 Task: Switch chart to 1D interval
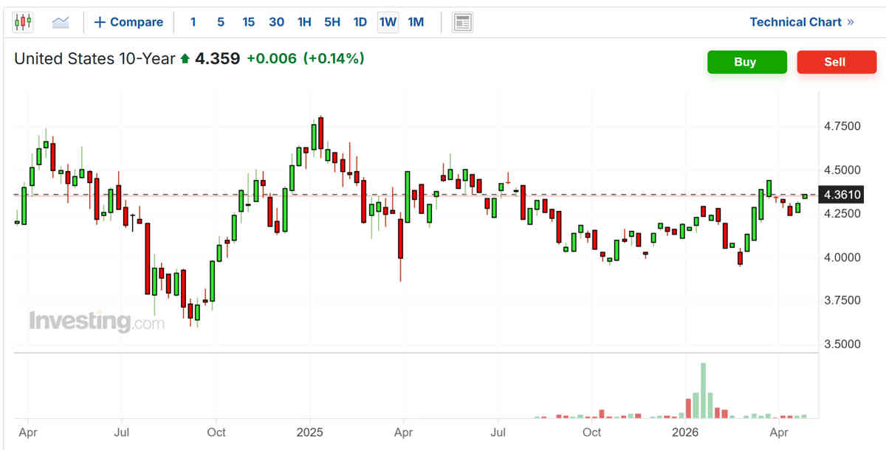(x=360, y=22)
